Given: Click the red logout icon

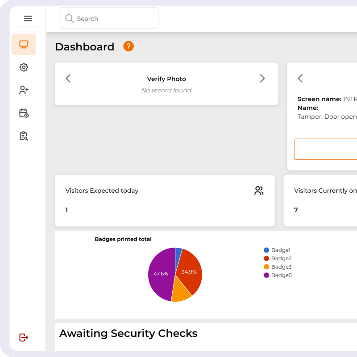Looking at the screenshot, I should click(x=24, y=338).
